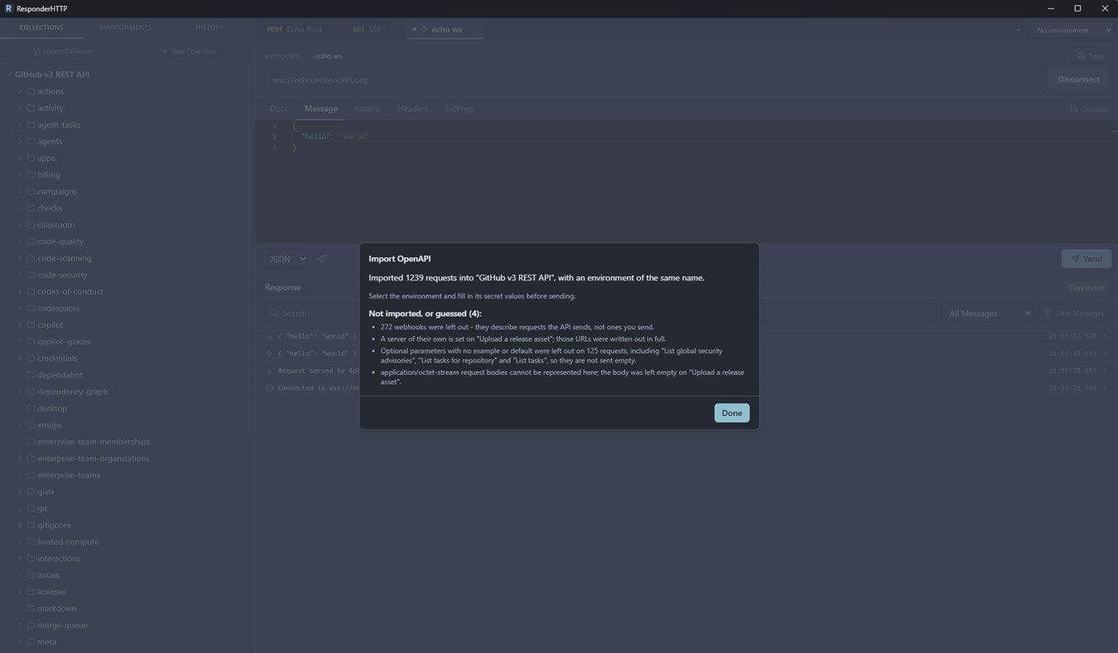Select the codes-of-conduct folder
This screenshot has width=1118, height=653.
71,292
